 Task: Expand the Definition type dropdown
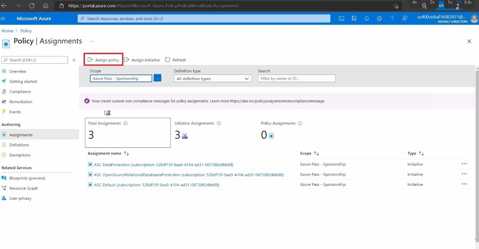212,78
